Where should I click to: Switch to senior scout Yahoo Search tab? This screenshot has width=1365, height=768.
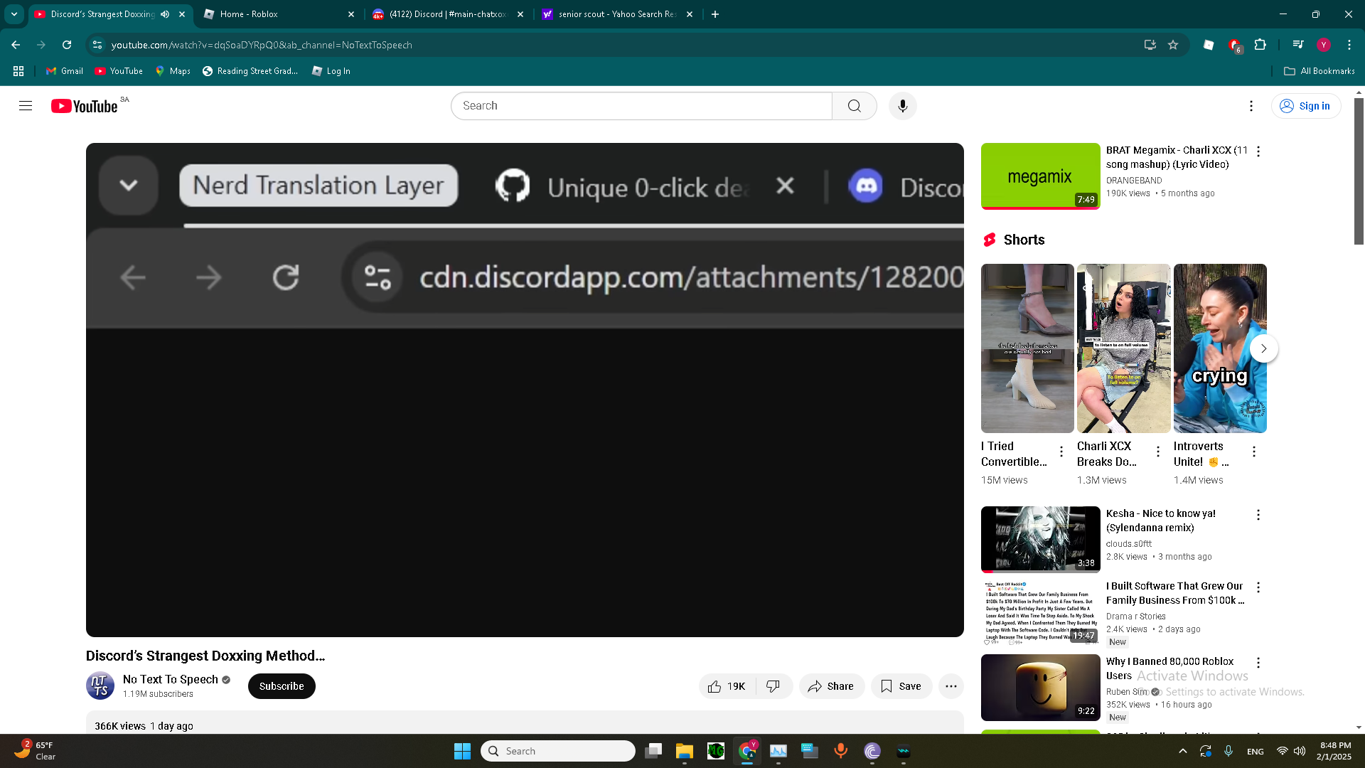coord(616,14)
